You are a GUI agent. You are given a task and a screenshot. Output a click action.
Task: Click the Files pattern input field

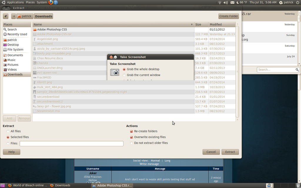coord(71,143)
